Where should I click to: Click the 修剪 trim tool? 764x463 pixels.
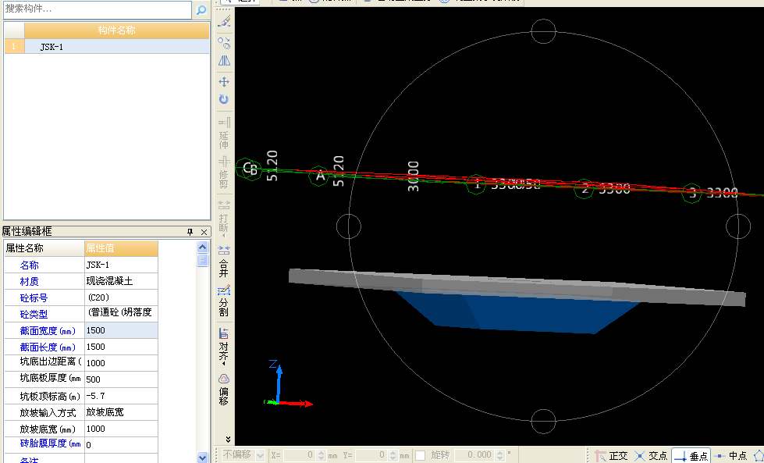[224, 173]
